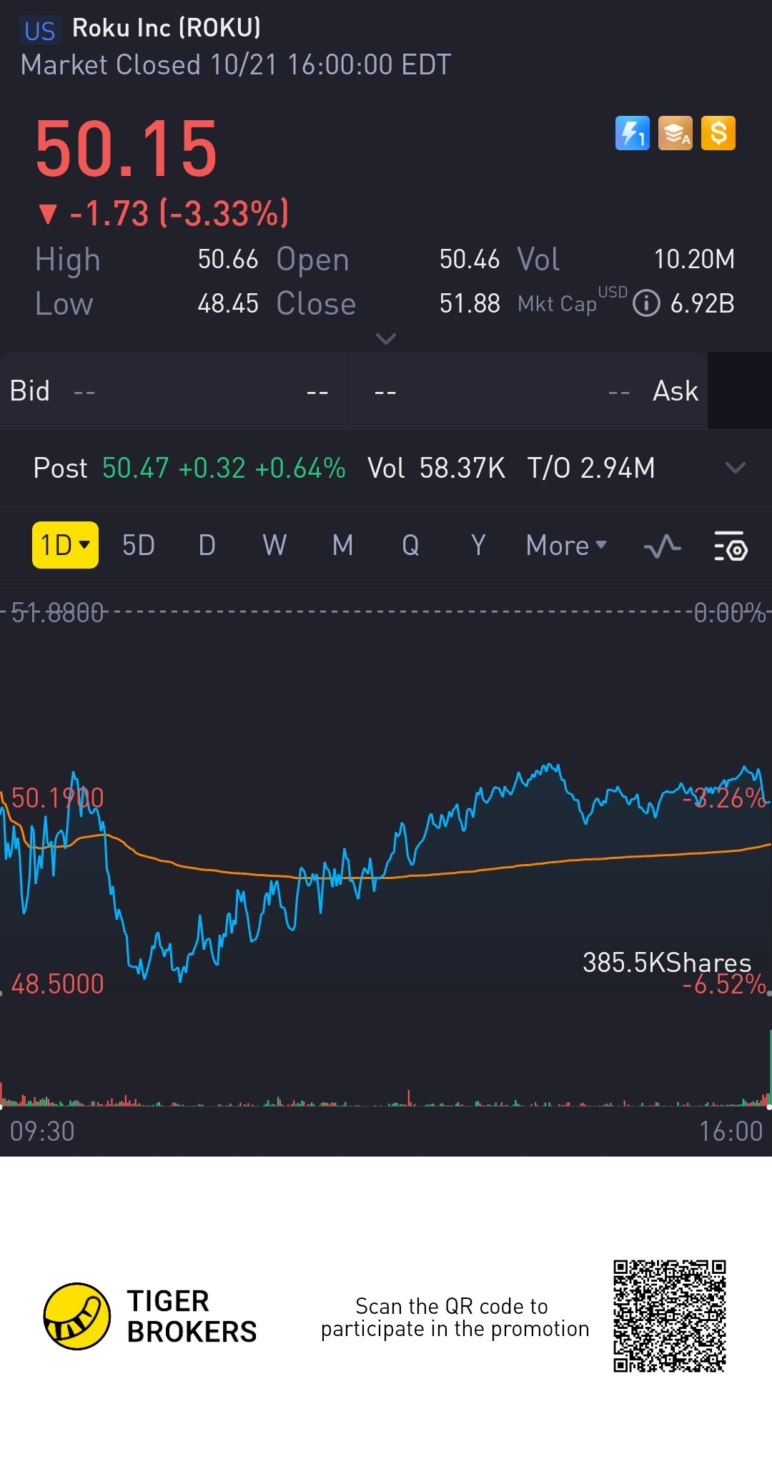The image size is (772, 1477).
Task: Open chart display settings icon
Action: point(731,546)
